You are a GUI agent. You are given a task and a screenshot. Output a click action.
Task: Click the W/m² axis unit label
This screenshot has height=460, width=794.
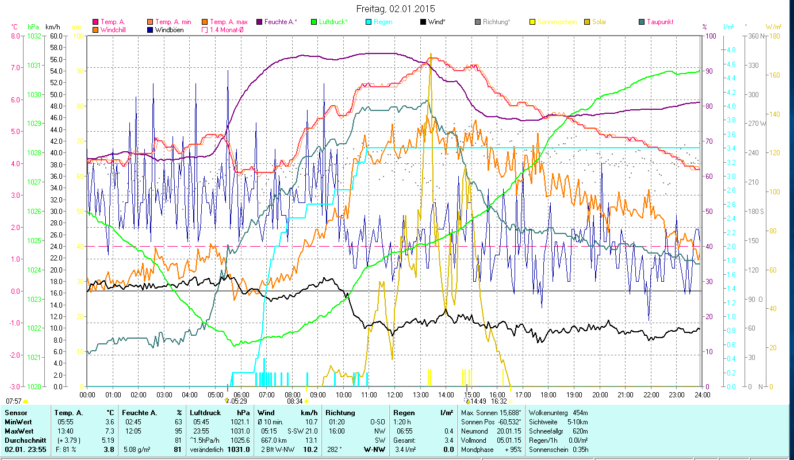pyautogui.click(x=773, y=26)
